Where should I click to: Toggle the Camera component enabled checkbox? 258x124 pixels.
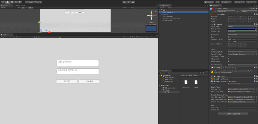click(214, 24)
